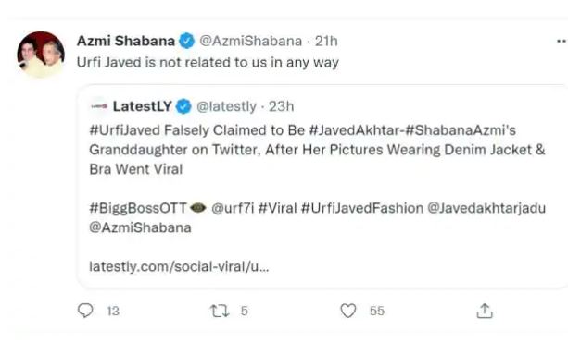568x343 pixels.
Task: Click the Azmi Shabana display name
Action: pyautogui.click(x=126, y=41)
